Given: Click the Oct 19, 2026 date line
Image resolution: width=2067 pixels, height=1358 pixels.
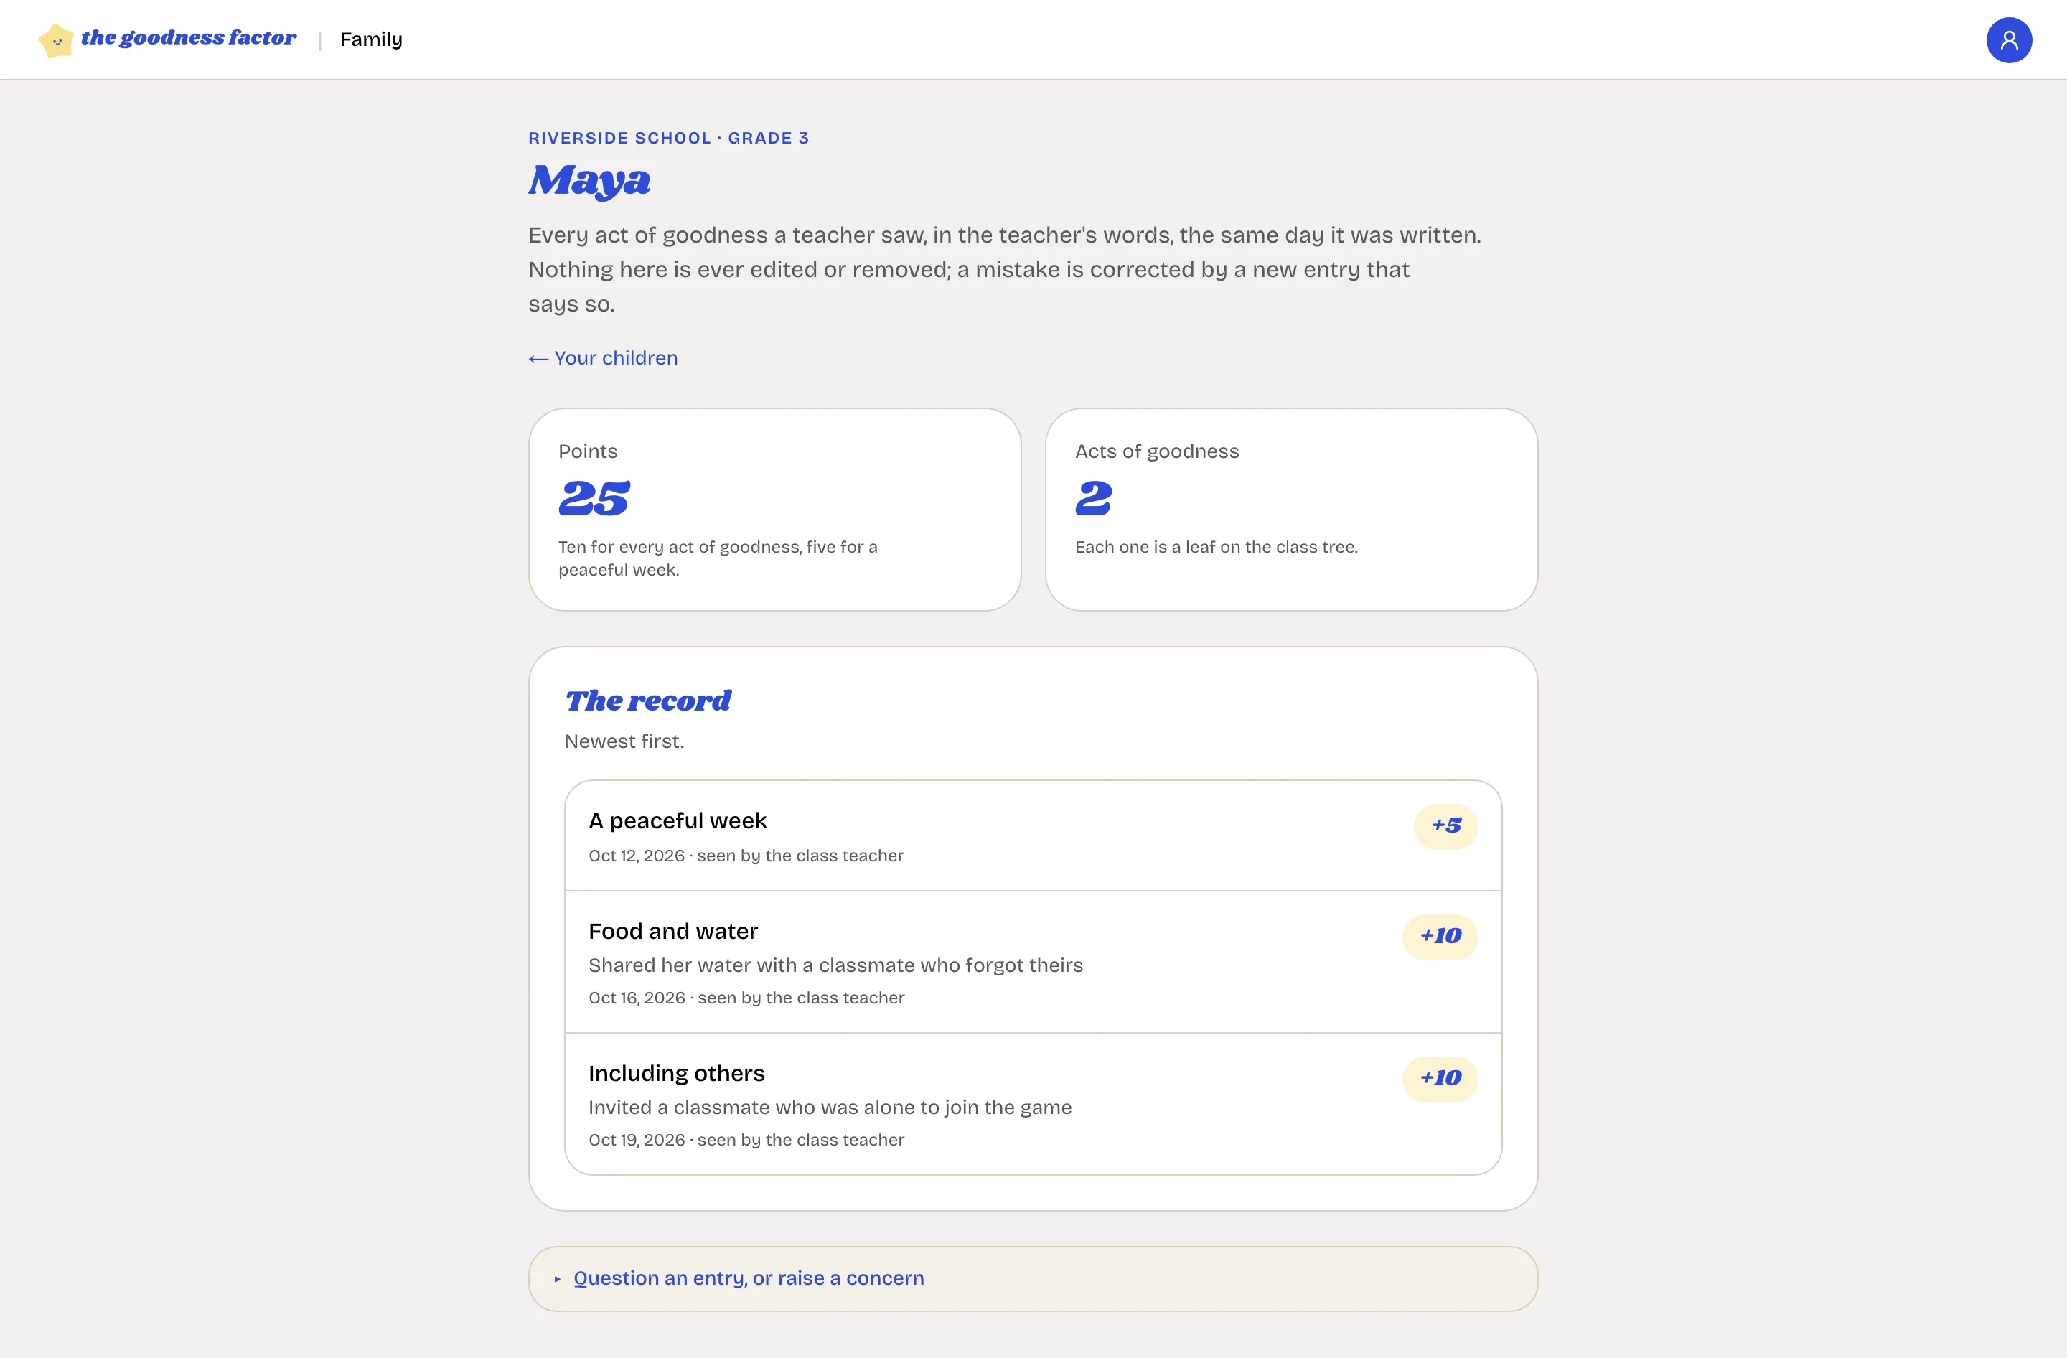Looking at the screenshot, I should [746, 1139].
